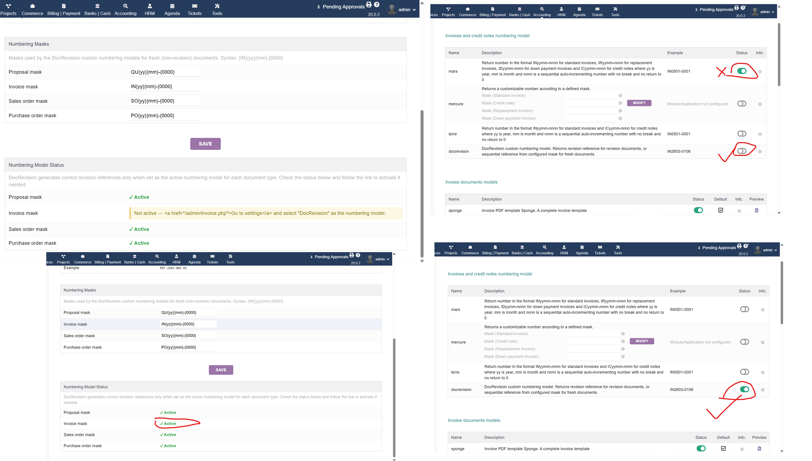Turn off the green docrevision numbering toggle
812x461 pixels.
(744, 389)
